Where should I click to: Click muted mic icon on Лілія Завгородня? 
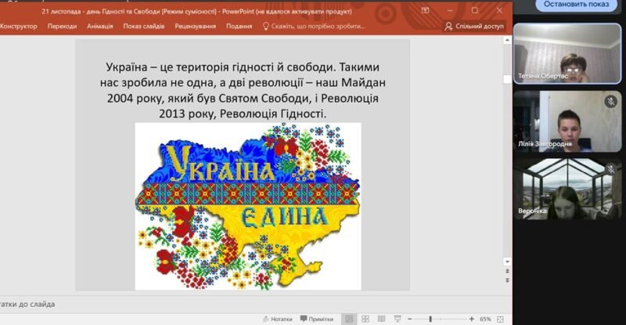point(611,102)
